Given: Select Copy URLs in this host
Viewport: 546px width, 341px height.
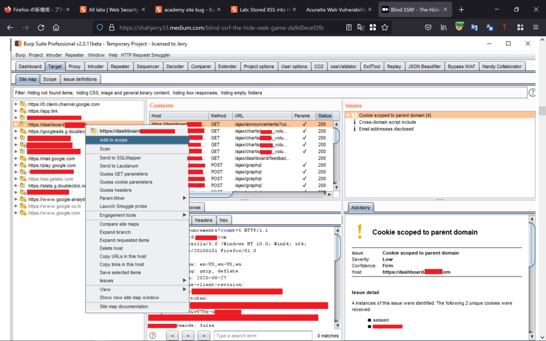Looking at the screenshot, I should (x=137, y=256).
